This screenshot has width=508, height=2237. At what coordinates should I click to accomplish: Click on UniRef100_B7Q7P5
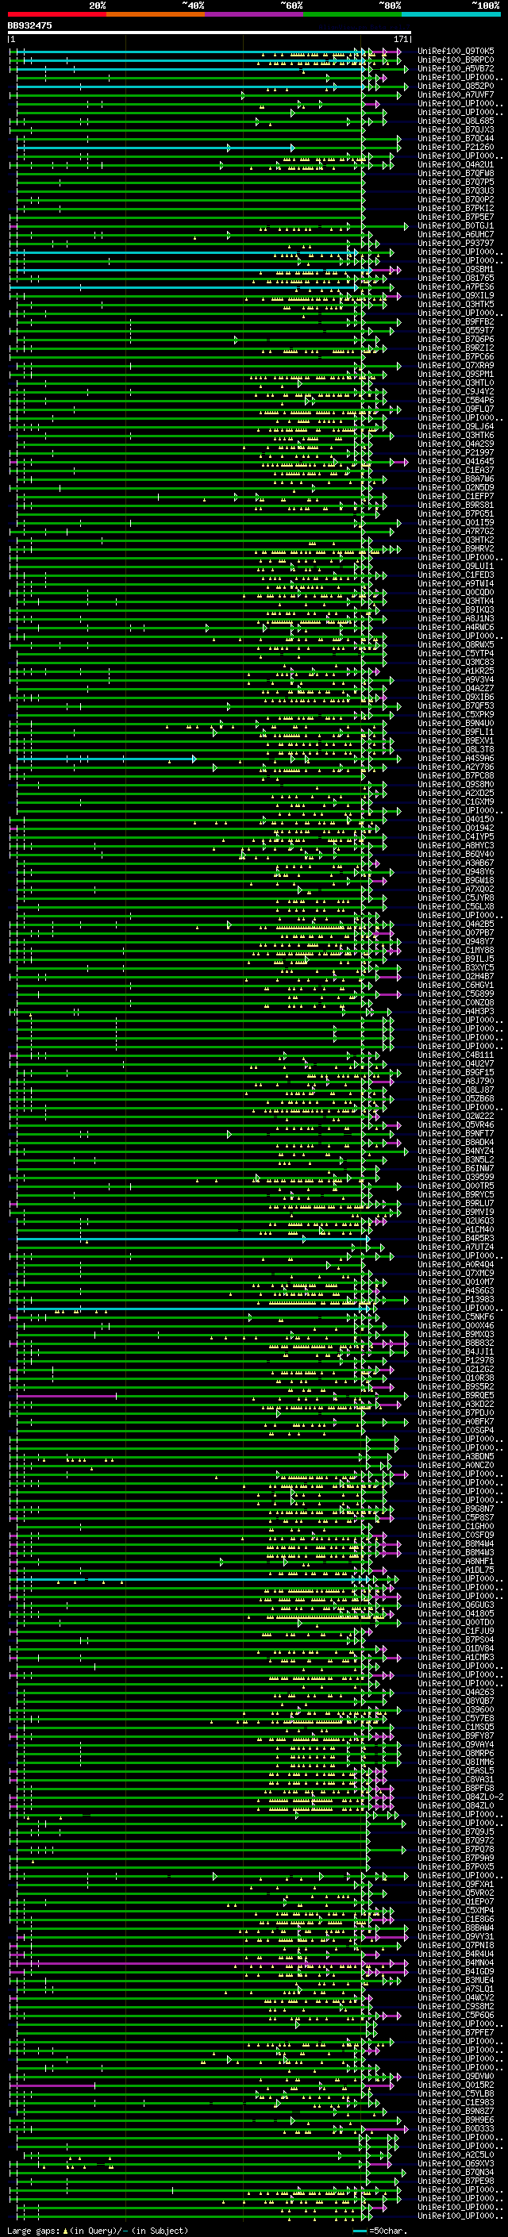[456, 182]
